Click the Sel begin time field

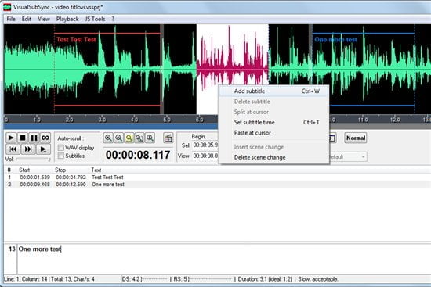205,145
